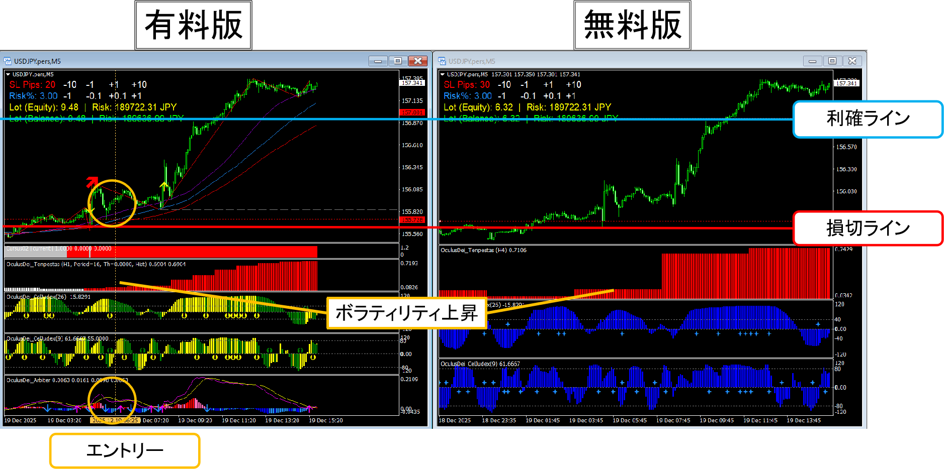The width and height of the screenshot is (944, 469).
Task: Click the 'Risk%: 3.00' label in the active chart
Action: pos(33,96)
